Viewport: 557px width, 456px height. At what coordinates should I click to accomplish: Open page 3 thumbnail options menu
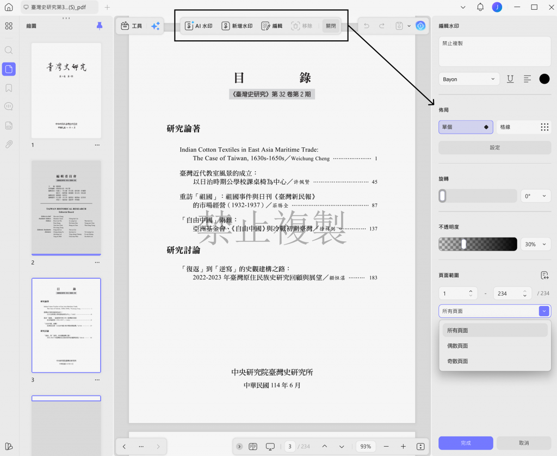[97, 380]
